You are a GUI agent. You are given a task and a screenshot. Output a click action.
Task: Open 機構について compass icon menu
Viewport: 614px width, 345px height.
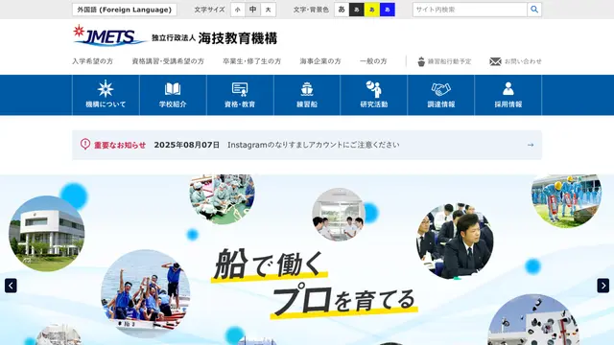pyautogui.click(x=106, y=95)
